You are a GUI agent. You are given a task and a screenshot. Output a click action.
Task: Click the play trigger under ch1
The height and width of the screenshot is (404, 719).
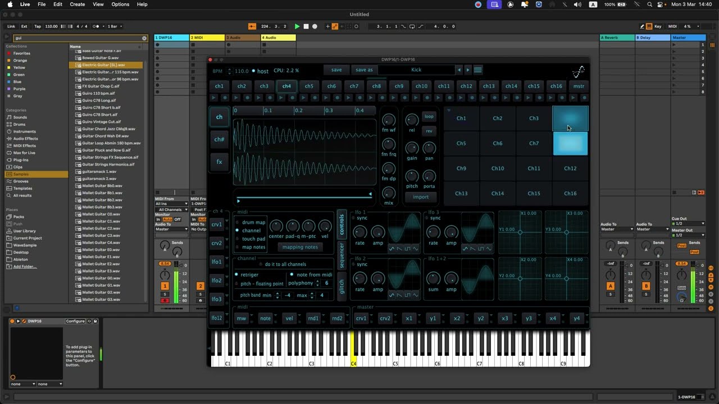click(x=213, y=98)
